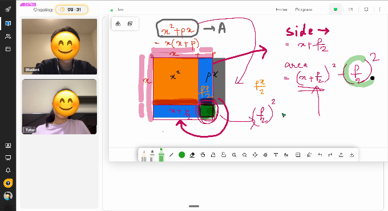Click the whiteboard bottom handle bar
388x211 pixels.
click(x=194, y=206)
